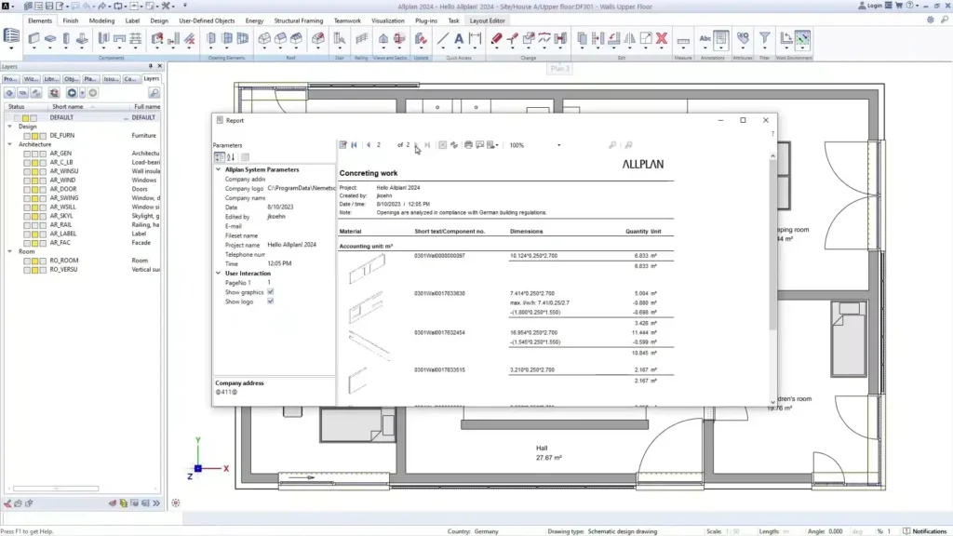The width and height of the screenshot is (953, 536).
Task: Click the Plan 3 label button
Action: tap(559, 68)
